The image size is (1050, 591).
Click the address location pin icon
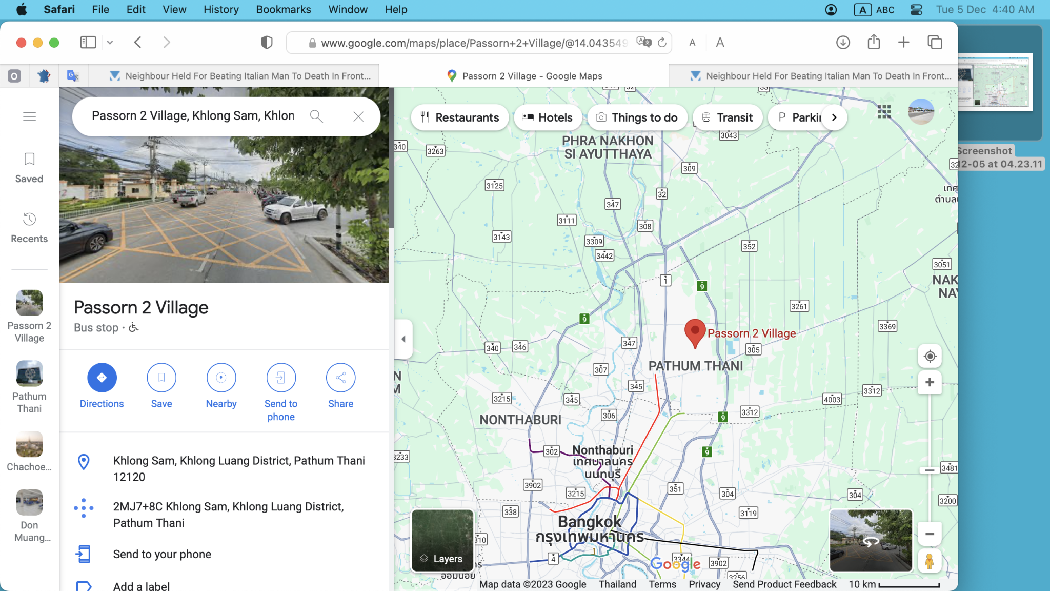pos(84,462)
